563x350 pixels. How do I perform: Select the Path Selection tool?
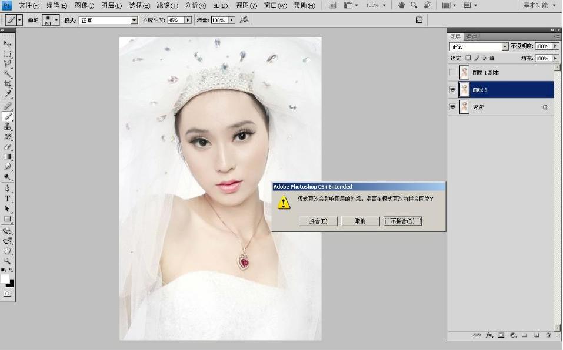(7, 208)
